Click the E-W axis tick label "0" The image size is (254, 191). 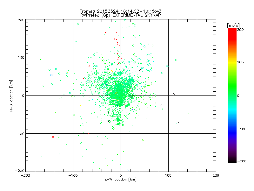point(121,175)
